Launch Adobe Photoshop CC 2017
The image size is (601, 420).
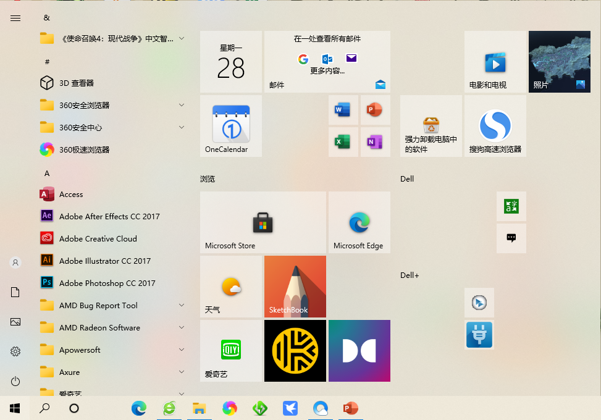113,283
